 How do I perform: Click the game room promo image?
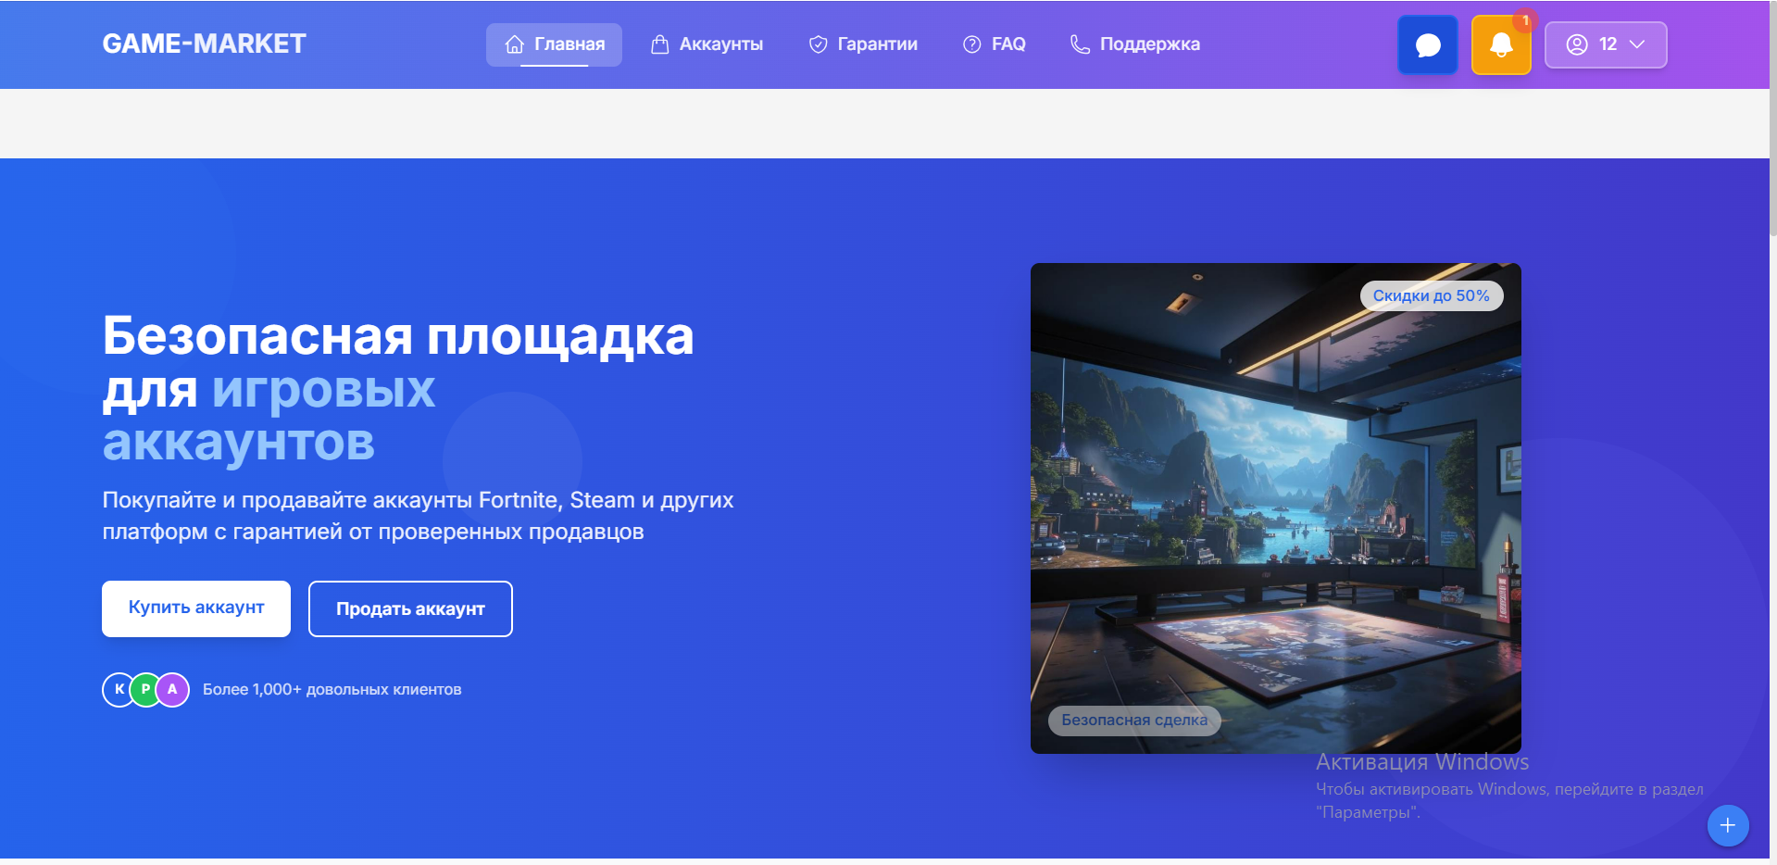click(x=1276, y=508)
